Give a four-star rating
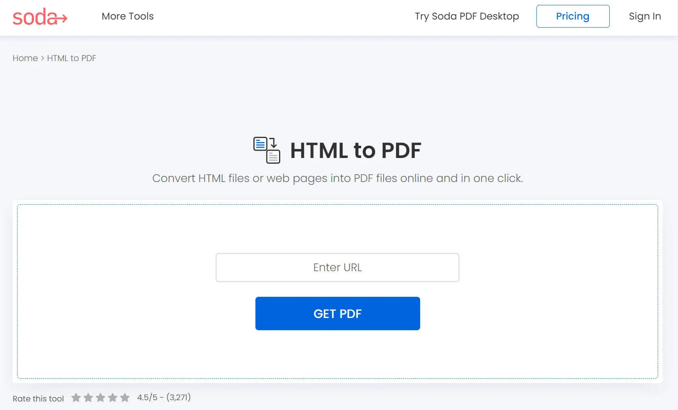678x410 pixels. pos(112,397)
